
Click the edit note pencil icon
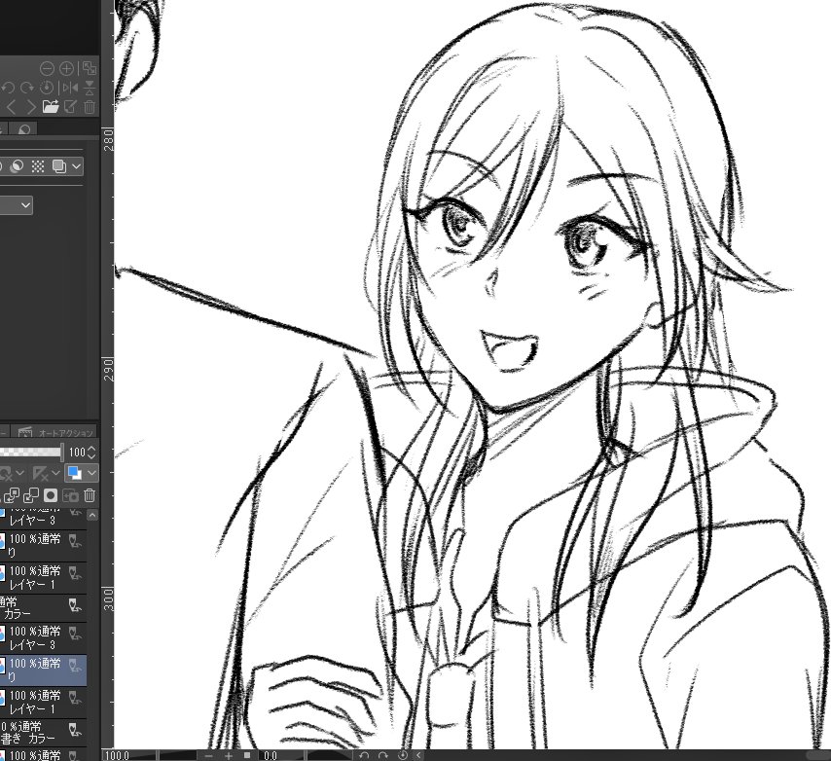(x=70, y=106)
